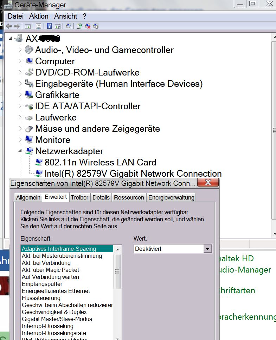Click the Back arrow in toolbar
This screenshot has width=276, height=340.
(x=9, y=26)
